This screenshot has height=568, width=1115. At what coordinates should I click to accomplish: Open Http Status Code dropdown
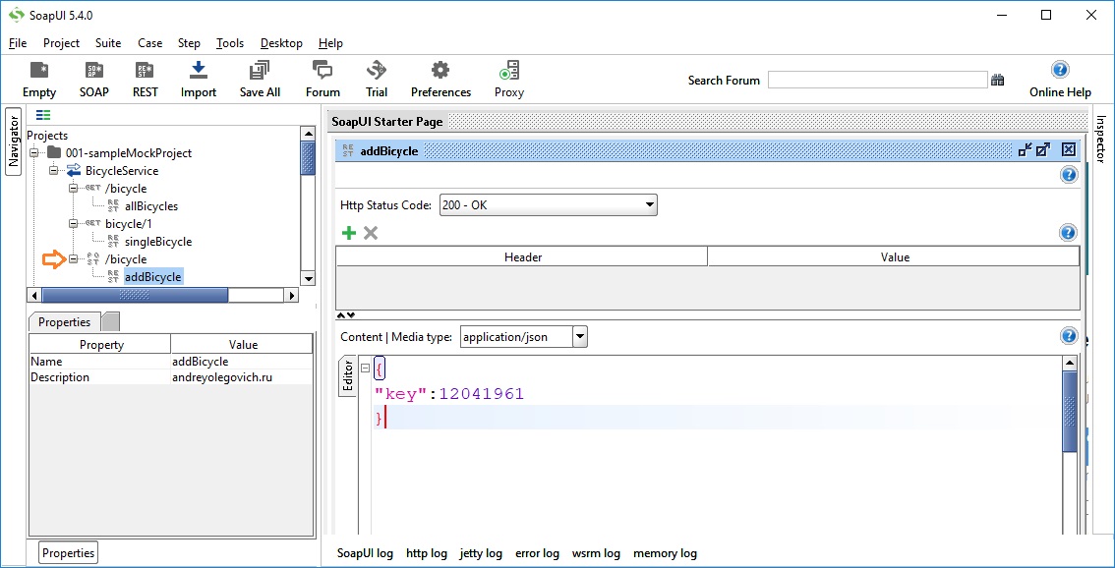[549, 205]
